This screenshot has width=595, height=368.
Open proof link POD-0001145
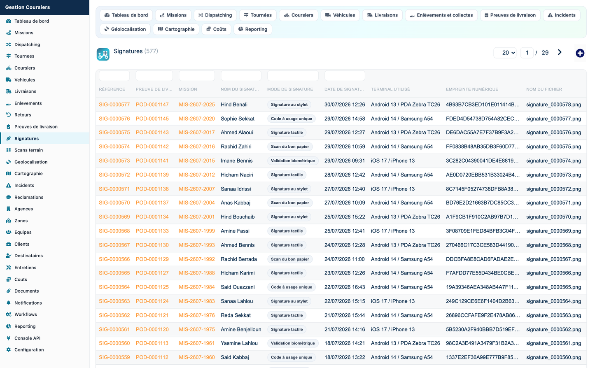(x=152, y=119)
